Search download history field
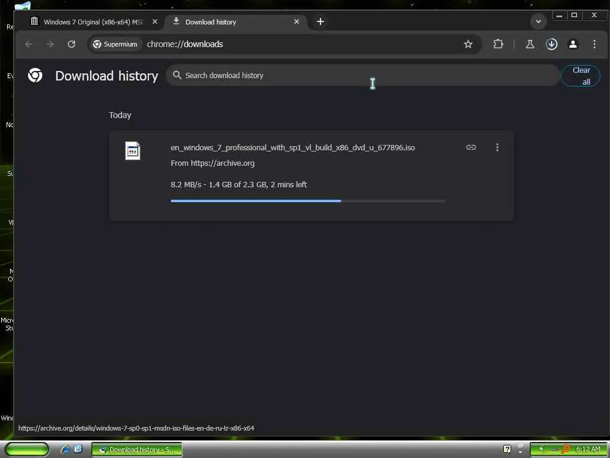Image resolution: width=610 pixels, height=458 pixels. point(363,75)
